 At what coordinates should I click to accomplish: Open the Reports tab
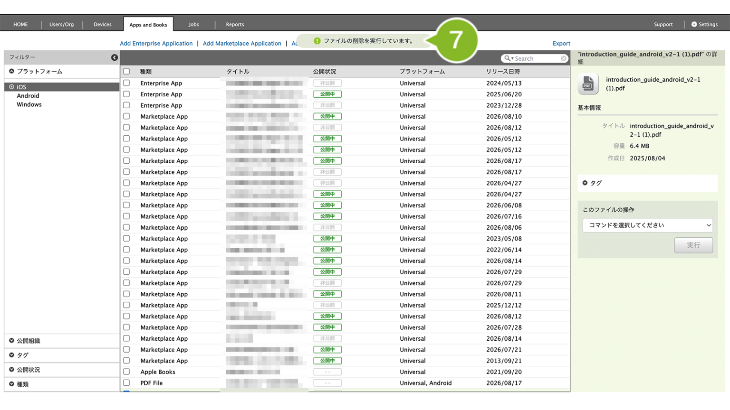click(x=235, y=24)
